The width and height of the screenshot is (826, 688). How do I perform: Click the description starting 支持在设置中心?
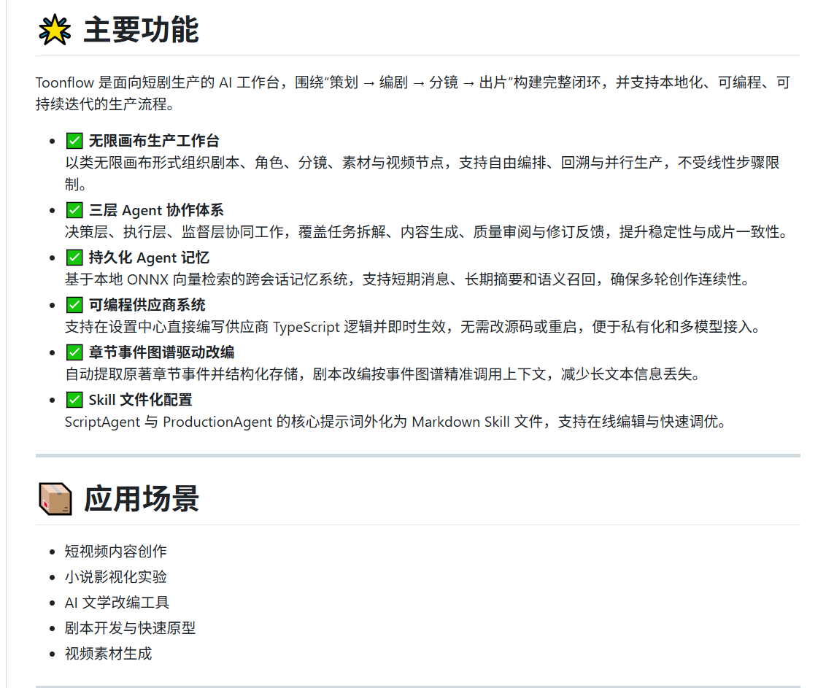[414, 327]
